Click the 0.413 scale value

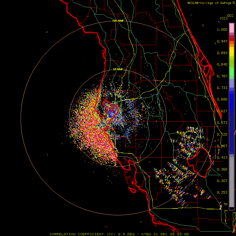pyautogui.click(x=222, y=158)
